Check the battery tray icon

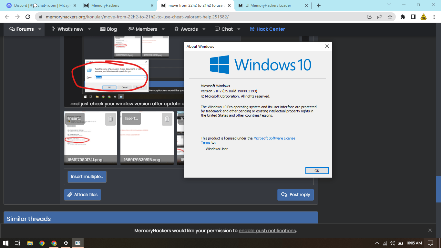tap(400, 243)
